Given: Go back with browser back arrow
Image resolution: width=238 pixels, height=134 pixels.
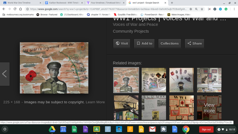Looking at the screenshot, I should pos(4,9).
